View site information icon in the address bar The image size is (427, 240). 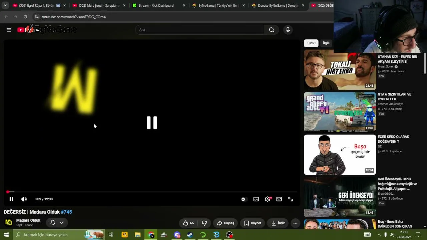37,17
